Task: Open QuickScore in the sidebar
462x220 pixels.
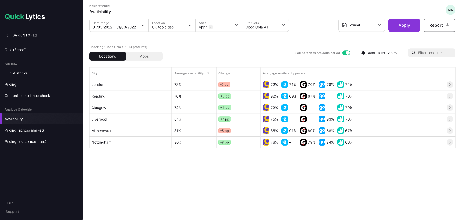Action: pos(16,50)
